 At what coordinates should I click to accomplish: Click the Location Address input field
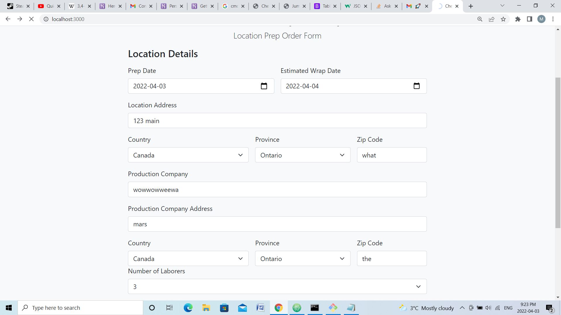pos(277,120)
